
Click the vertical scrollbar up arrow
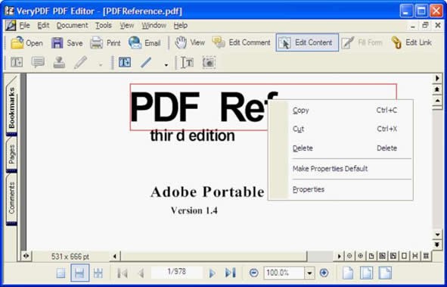tap(438, 101)
